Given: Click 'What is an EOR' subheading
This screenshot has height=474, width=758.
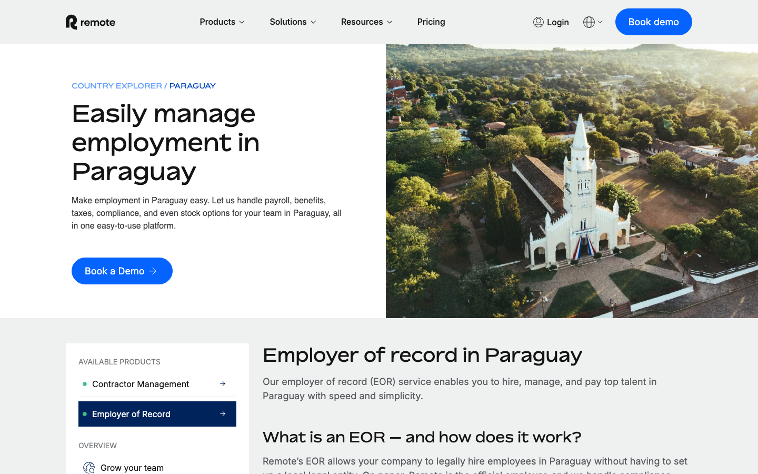Looking at the screenshot, I should click(422, 438).
